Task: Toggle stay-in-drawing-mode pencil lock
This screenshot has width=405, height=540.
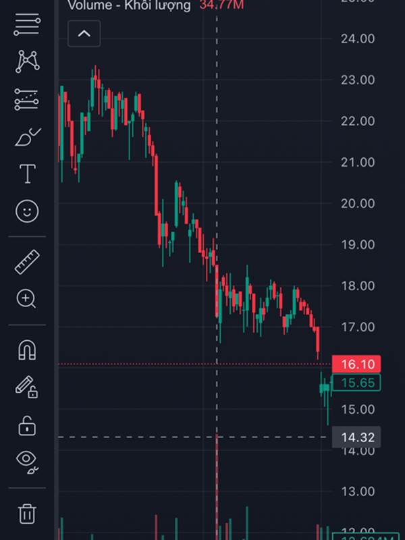Action: point(26,387)
